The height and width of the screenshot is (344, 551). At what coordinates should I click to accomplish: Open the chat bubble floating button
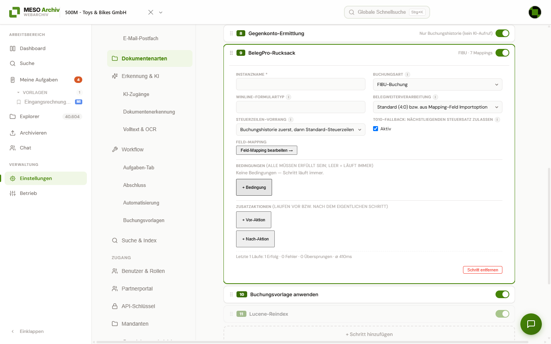531,324
